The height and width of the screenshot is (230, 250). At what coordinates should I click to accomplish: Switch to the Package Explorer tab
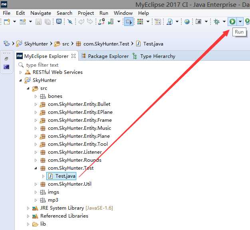coord(108,56)
